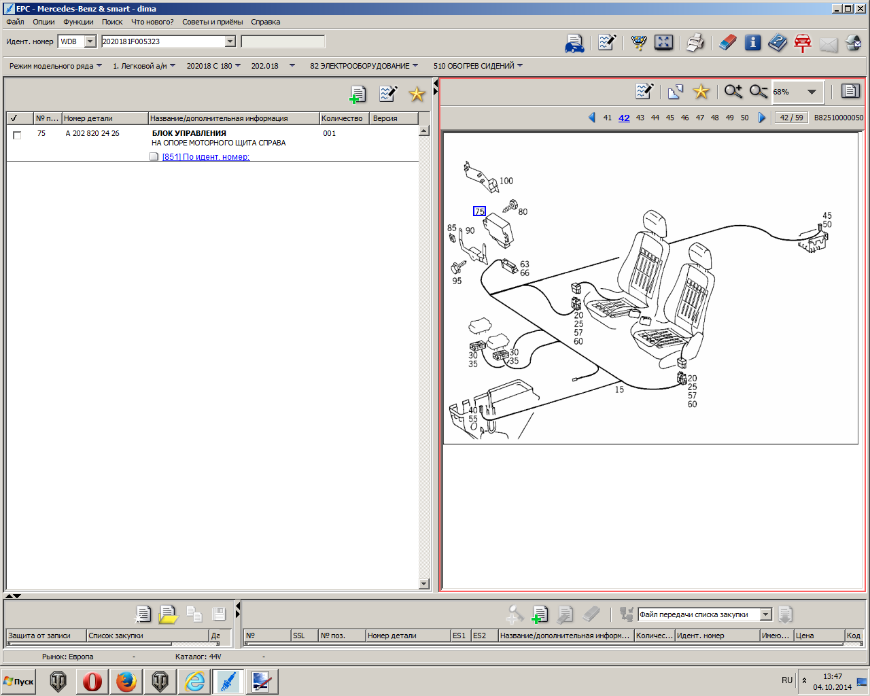The height and width of the screenshot is (696, 870).
Task: Open Internet Explorer from the taskbar
Action: coord(194,682)
